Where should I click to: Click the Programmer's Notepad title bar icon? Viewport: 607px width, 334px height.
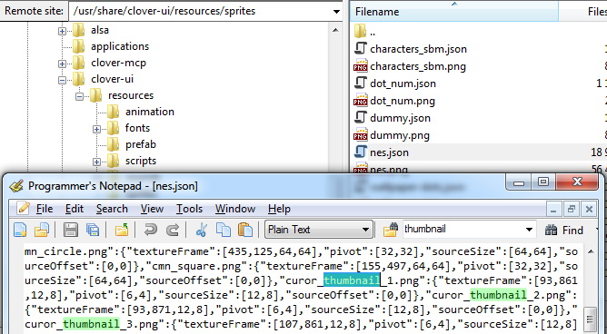[16, 186]
